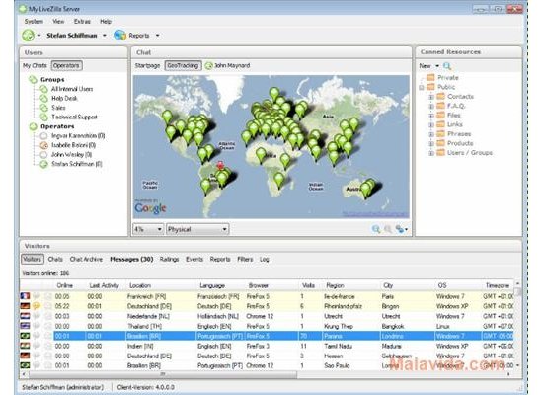Open the Chat Archive tab
This screenshot has height=395, width=543.
tap(86, 259)
